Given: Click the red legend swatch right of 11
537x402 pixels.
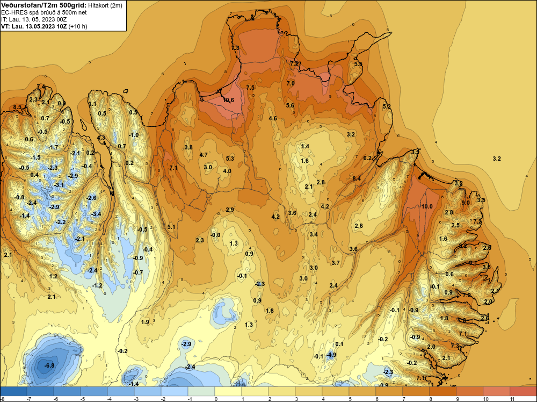Looking at the screenshot, I should point(523,391).
